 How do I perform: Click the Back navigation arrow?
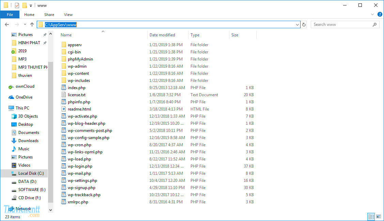[7, 24]
